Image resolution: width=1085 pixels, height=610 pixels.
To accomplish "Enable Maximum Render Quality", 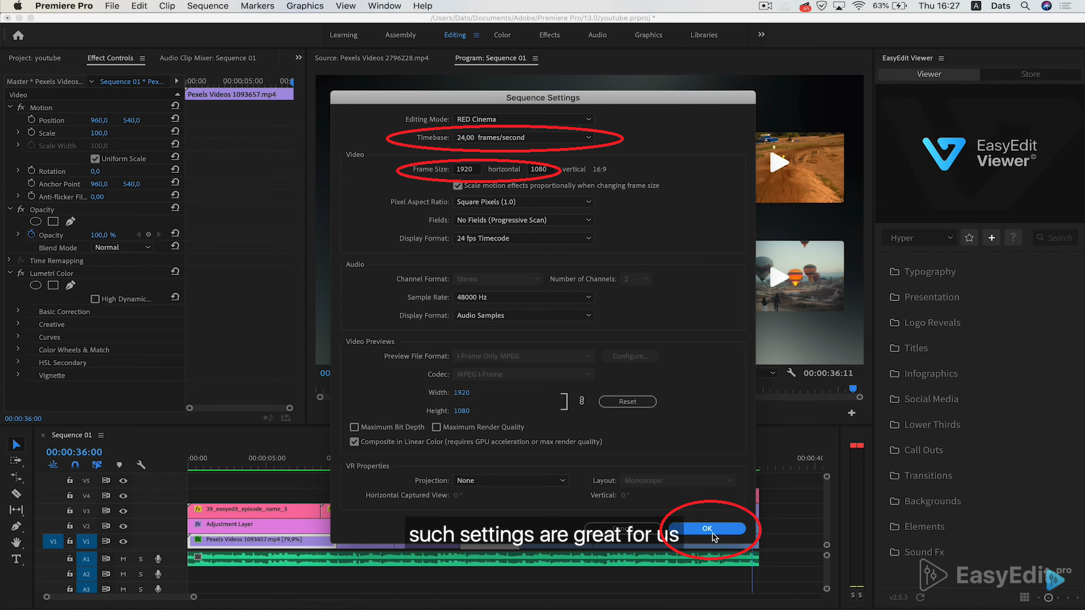I will (x=436, y=427).
